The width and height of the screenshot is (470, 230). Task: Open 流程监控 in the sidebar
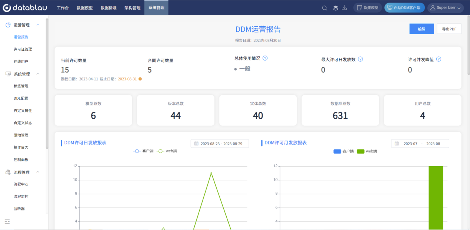click(21, 196)
